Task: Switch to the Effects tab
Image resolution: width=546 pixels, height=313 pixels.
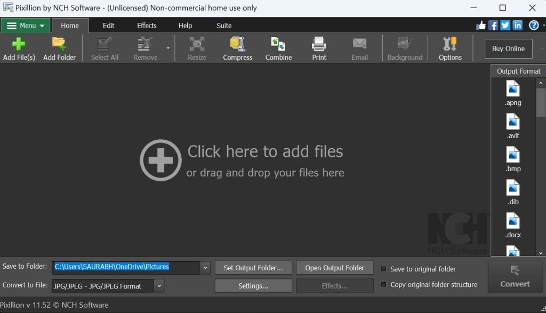Action: [147, 26]
